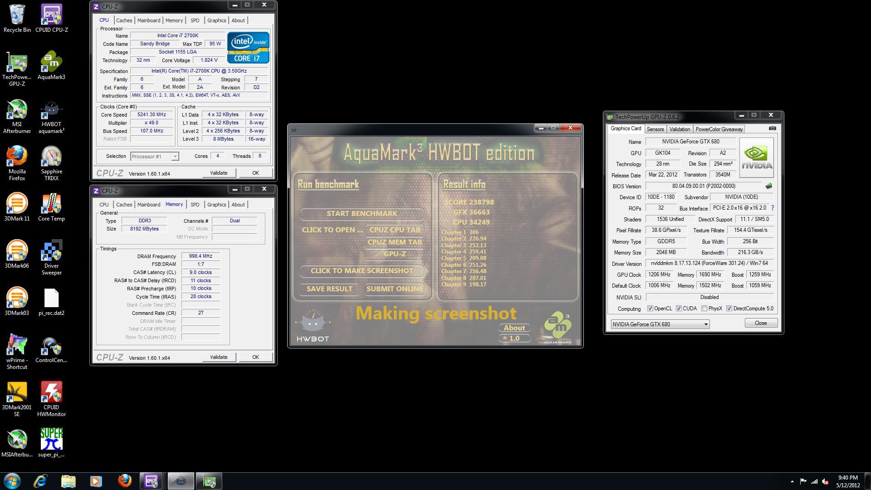Open PowerColor Giveaway tab in GPU-Z
The image size is (871, 490).
pos(719,129)
